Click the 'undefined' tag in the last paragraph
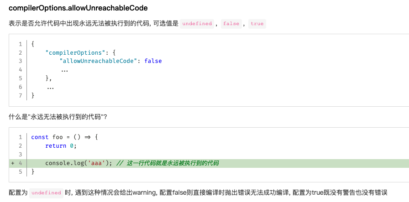Screen dimensions: 409x202 tap(46, 193)
